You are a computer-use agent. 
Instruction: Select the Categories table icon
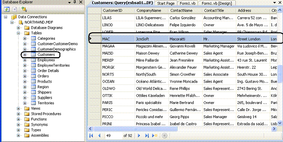tap(33, 38)
